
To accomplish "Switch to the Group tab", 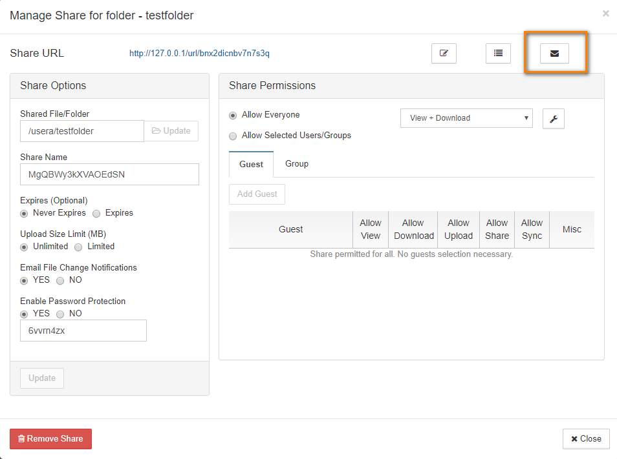I will 297,164.
